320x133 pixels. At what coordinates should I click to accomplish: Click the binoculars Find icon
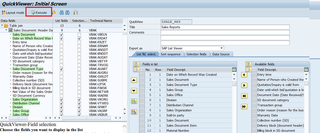[62, 13]
